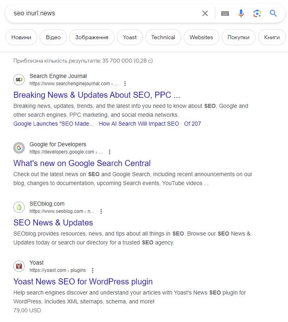Click the Google for Developers favicon
The height and width of the screenshot is (322, 288).
coord(19,148)
